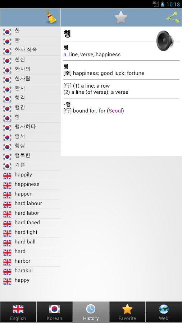Tap the Korean flag beside 한사람
This screenshot has width=182, height=323.
click(7, 80)
